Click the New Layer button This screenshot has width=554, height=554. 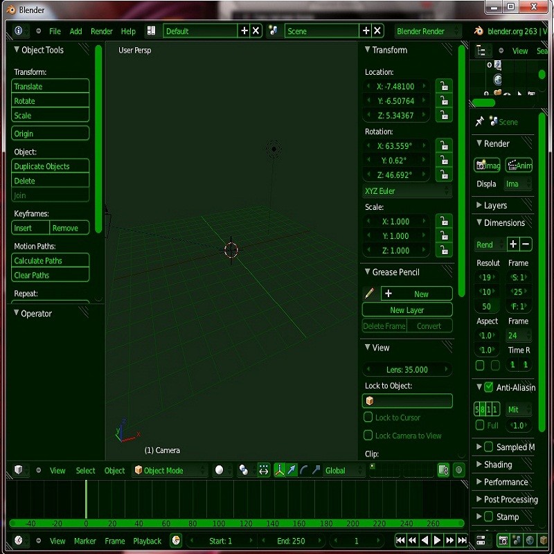[406, 310]
